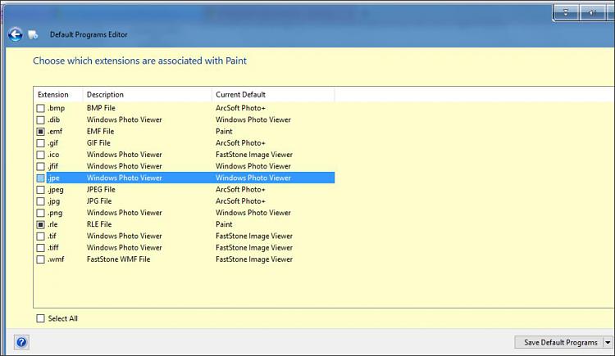
Task: Check the .jpeg extension checkbox
Action: (x=40, y=190)
